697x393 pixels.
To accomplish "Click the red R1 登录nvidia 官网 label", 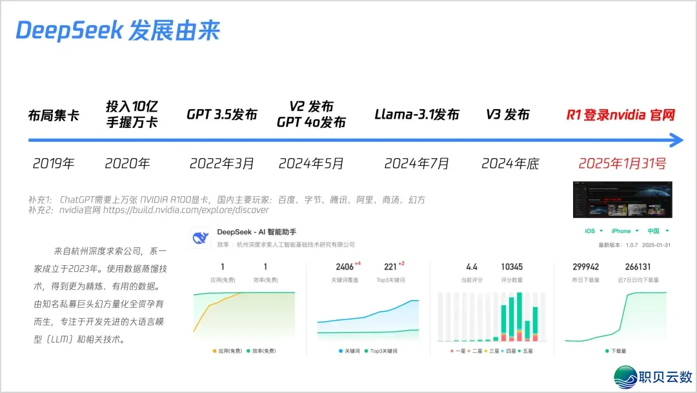I will click(x=621, y=115).
